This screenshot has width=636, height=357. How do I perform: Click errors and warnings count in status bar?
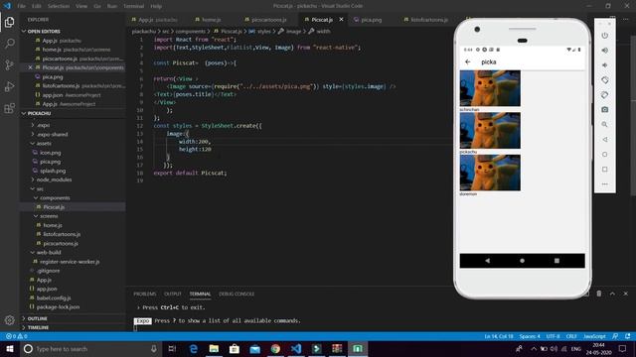pos(17,336)
